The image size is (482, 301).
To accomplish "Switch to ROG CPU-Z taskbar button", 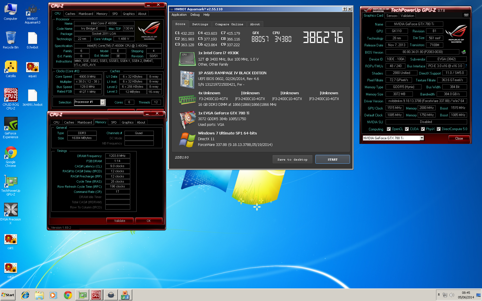I will (x=96, y=295).
